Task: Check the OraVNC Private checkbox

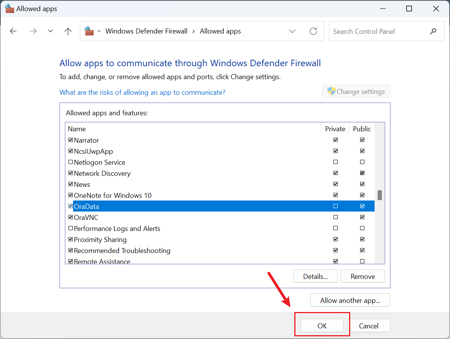Action: pos(335,217)
